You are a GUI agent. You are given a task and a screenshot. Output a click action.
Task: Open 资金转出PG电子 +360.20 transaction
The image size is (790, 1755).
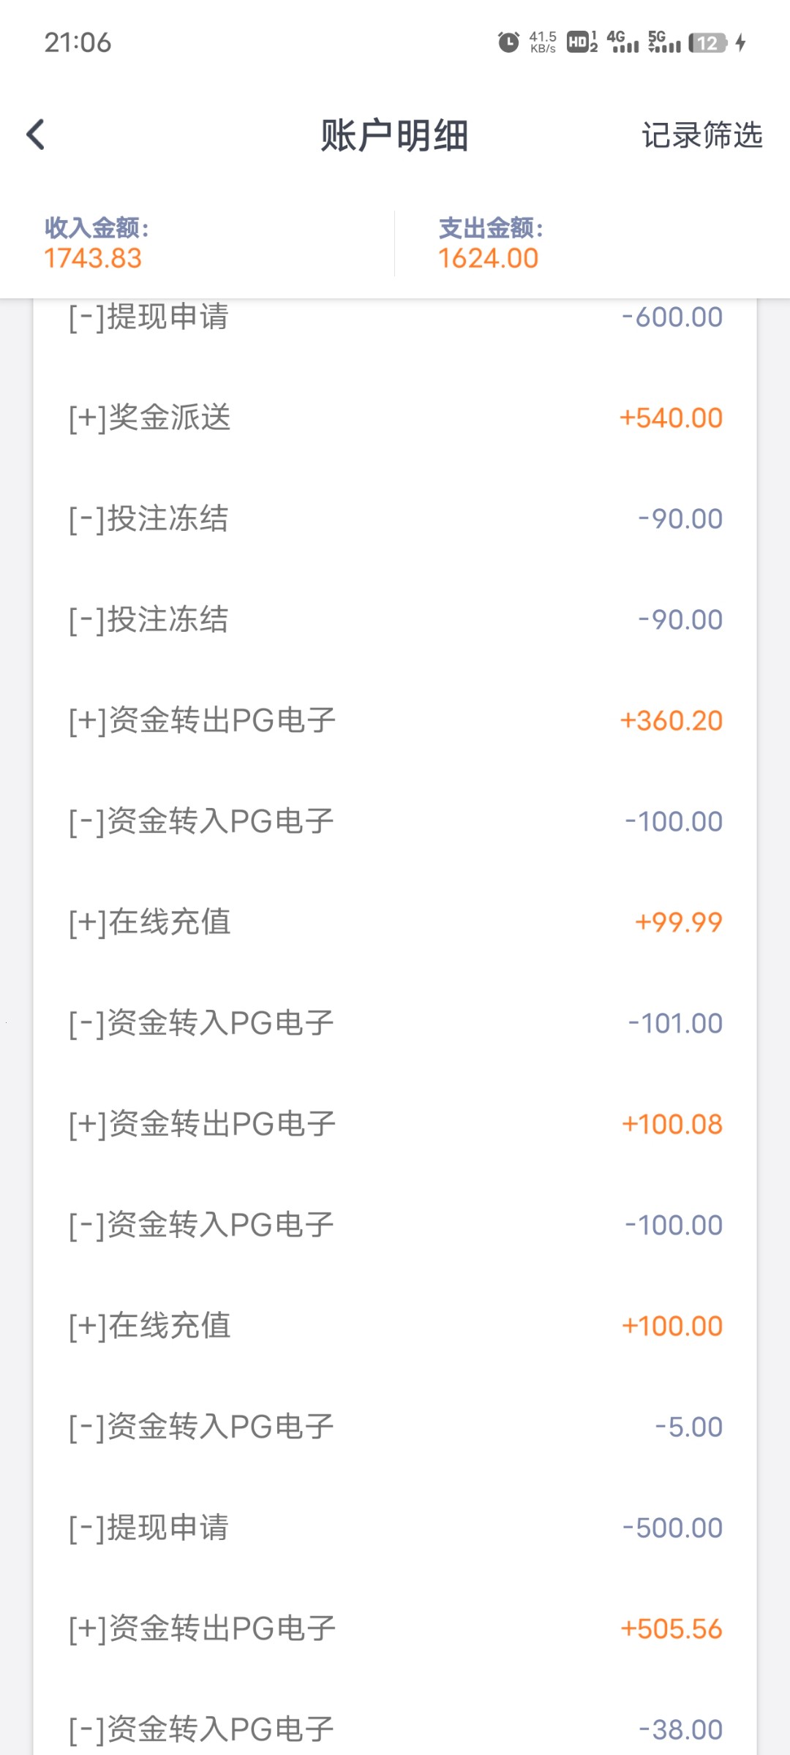click(x=395, y=720)
